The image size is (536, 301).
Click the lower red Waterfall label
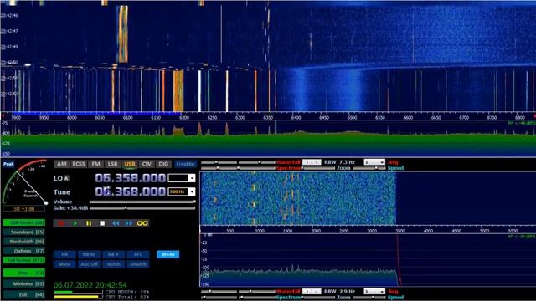point(288,292)
